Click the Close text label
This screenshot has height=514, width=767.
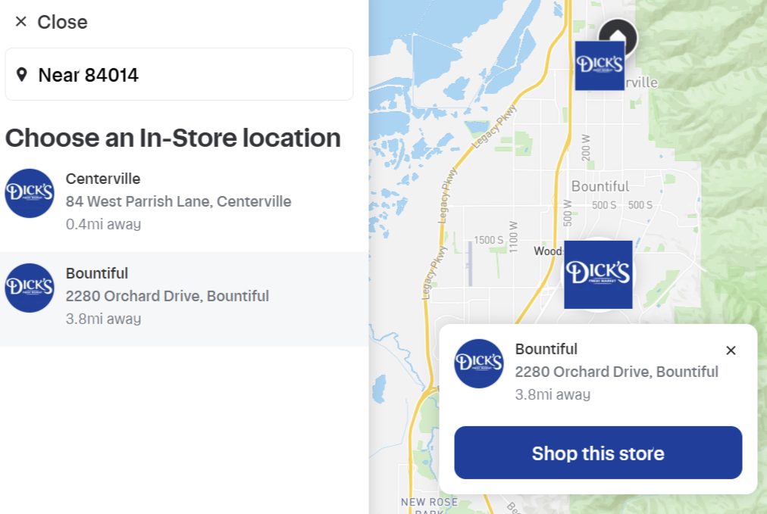[x=62, y=22]
